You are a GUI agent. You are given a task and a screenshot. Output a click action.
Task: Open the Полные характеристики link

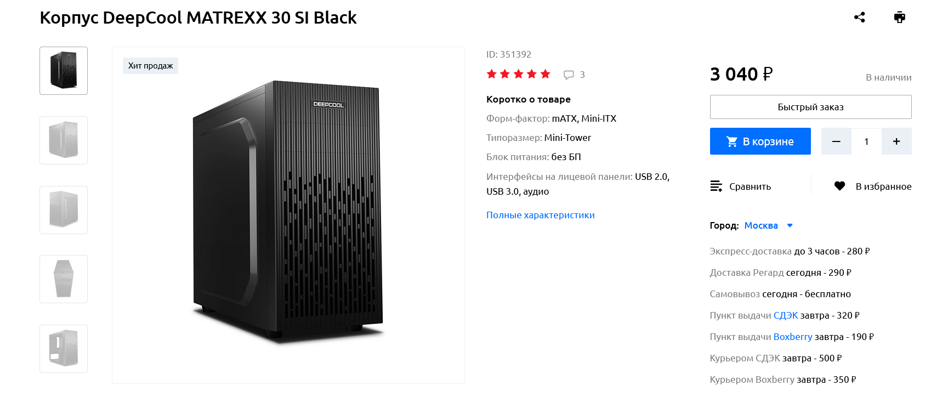coord(540,215)
